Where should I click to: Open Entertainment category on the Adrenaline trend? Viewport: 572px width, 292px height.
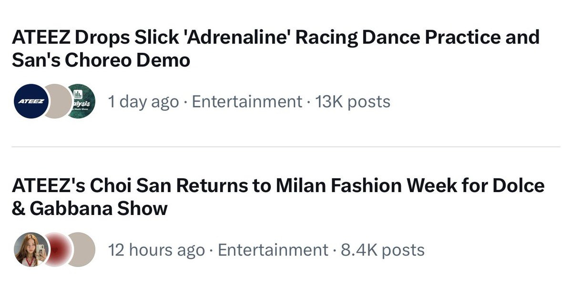coord(247,101)
